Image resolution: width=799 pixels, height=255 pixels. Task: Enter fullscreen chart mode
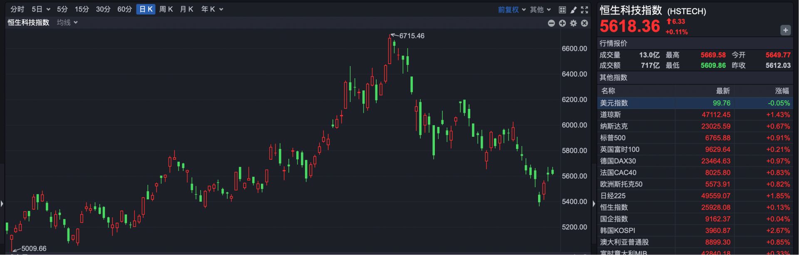(x=585, y=10)
